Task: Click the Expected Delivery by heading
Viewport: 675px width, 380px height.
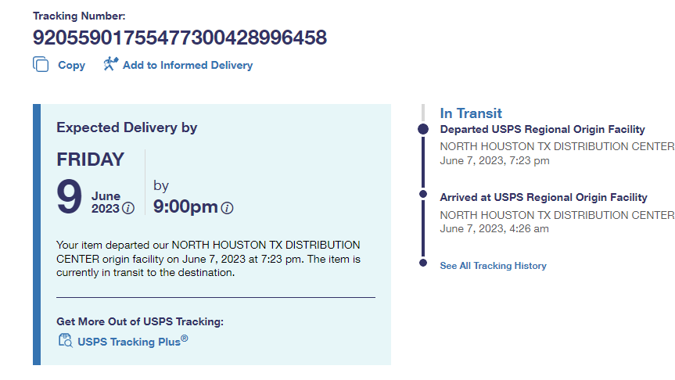Action: tap(127, 127)
